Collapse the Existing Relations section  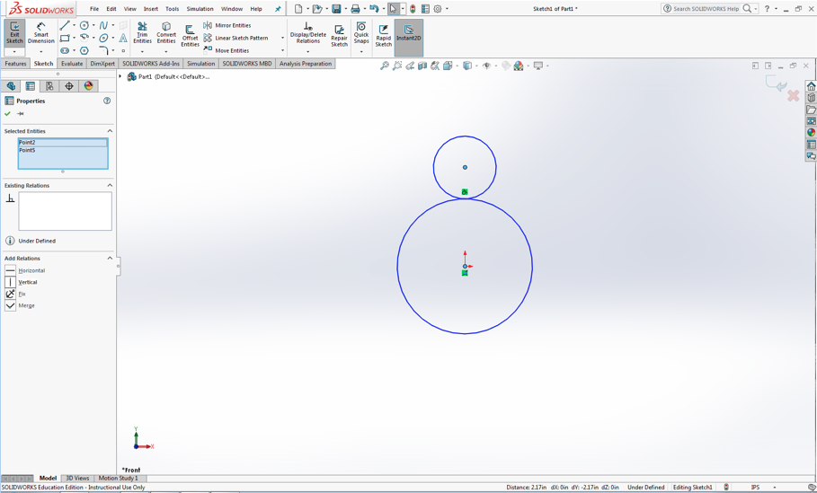pos(110,185)
